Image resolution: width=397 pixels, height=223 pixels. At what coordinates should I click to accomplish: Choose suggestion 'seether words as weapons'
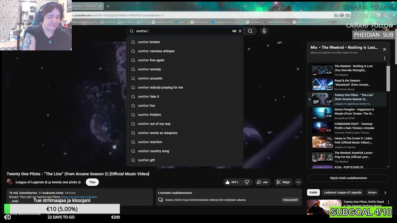185,133
